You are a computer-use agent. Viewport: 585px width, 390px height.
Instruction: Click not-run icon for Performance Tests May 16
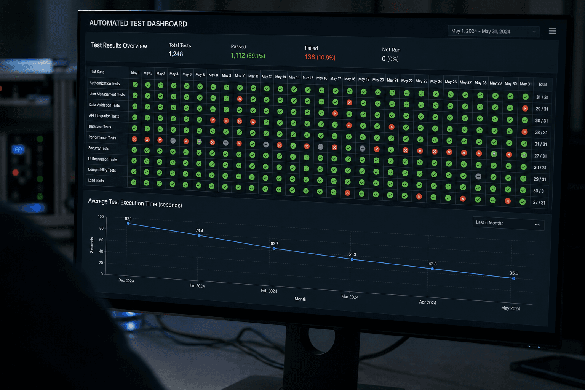click(321, 147)
